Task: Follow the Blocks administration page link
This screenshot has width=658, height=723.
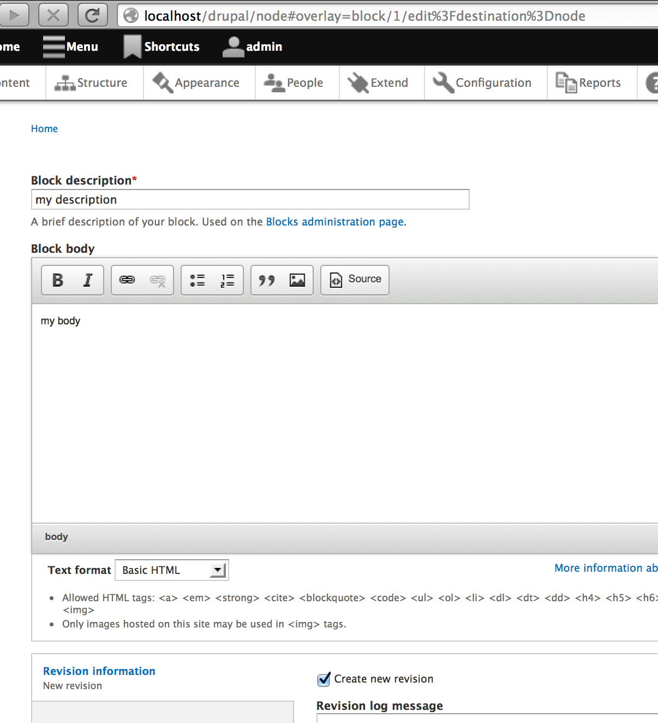Action: point(335,222)
